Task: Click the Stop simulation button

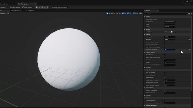Action: tap(42, 7)
